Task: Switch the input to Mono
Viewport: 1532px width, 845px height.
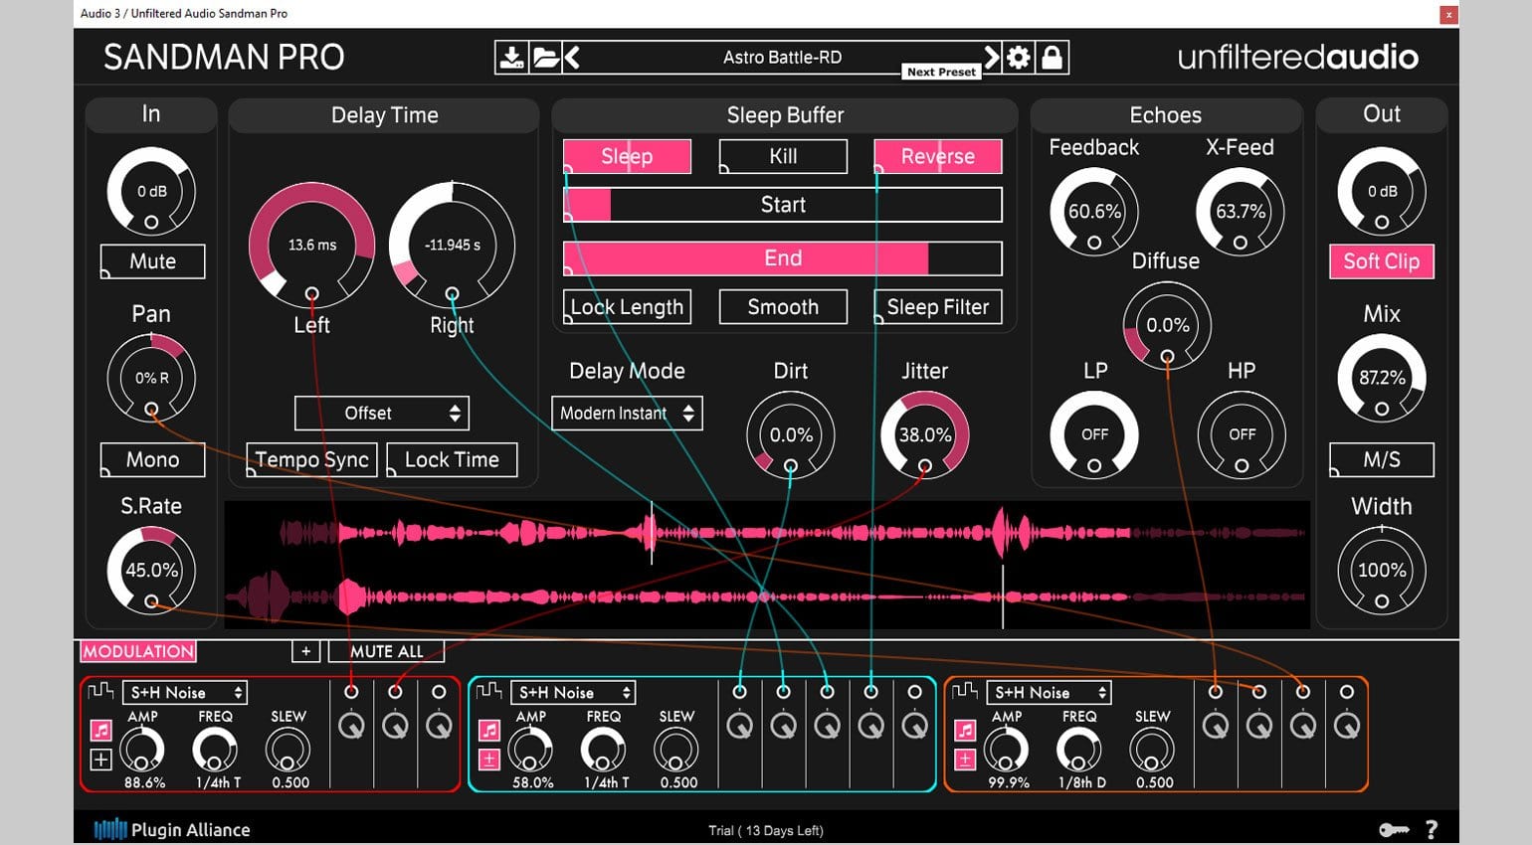Action: pyautogui.click(x=152, y=459)
